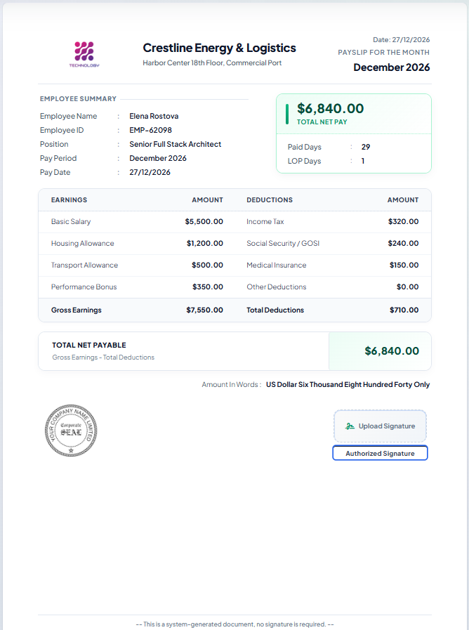Click the Other Deductions label
Screen dimensions: 469x630
pyautogui.click(x=276, y=287)
